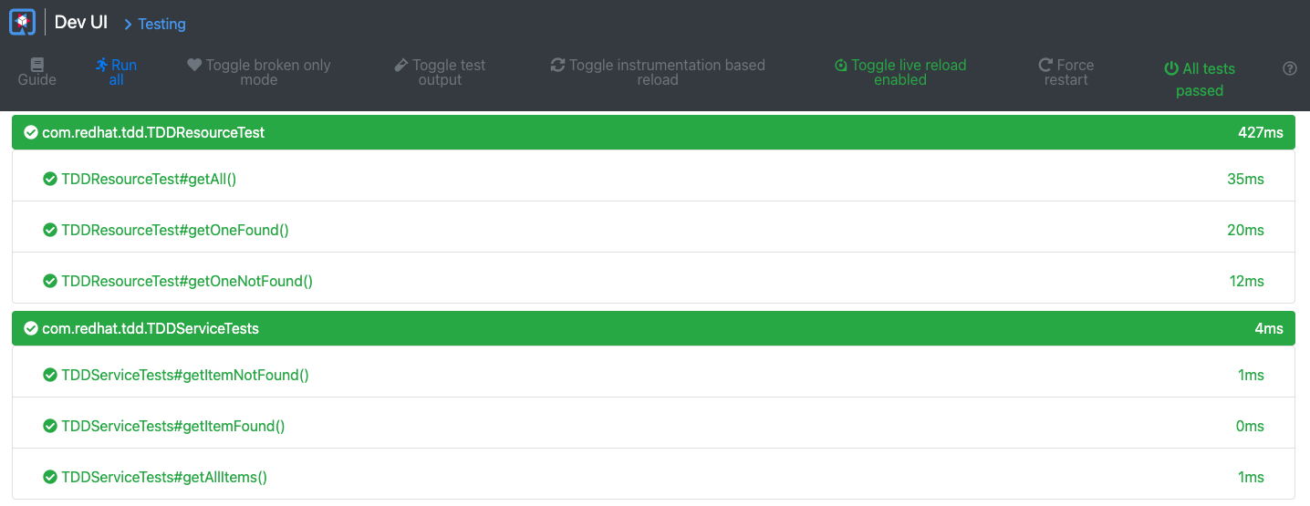Click the breadcrumb chevron before Testing
The width and height of the screenshot is (1310, 506).
coord(128,25)
